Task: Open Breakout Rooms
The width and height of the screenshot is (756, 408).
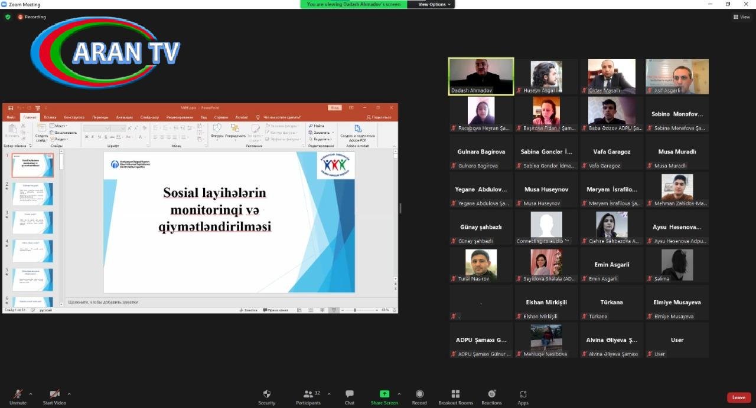Action: click(x=455, y=394)
